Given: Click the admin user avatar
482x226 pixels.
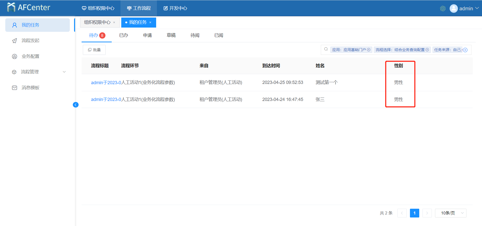Looking at the screenshot, I should pos(453,9).
